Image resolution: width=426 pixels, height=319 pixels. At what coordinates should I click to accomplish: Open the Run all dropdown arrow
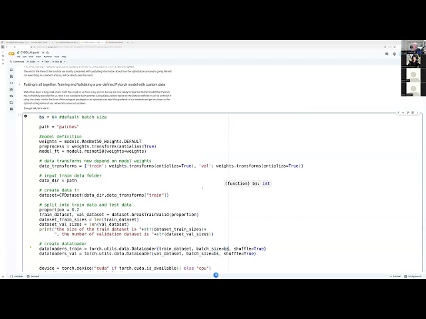(x=65, y=62)
